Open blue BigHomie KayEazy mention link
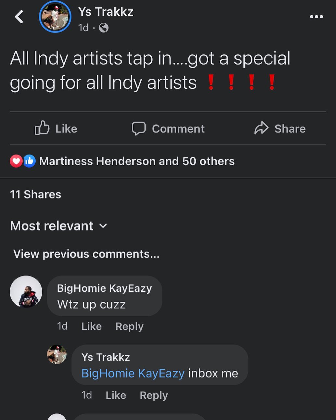The image size is (336, 420). click(x=133, y=373)
